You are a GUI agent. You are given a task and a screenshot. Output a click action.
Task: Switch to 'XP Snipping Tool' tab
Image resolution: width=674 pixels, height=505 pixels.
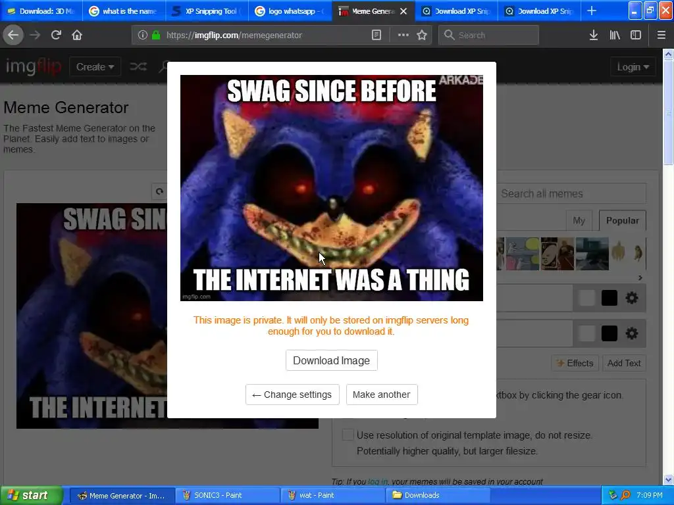coord(207,11)
